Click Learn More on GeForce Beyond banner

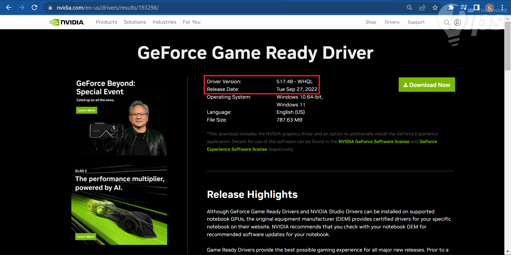(86, 110)
